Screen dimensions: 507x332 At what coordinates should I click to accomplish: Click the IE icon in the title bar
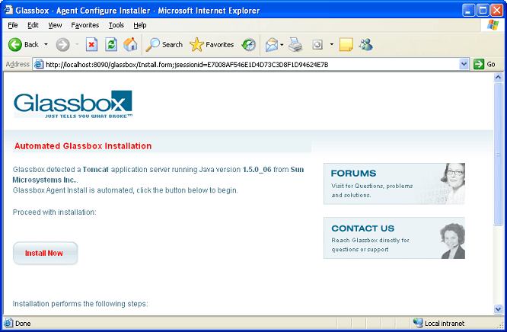click(8, 11)
